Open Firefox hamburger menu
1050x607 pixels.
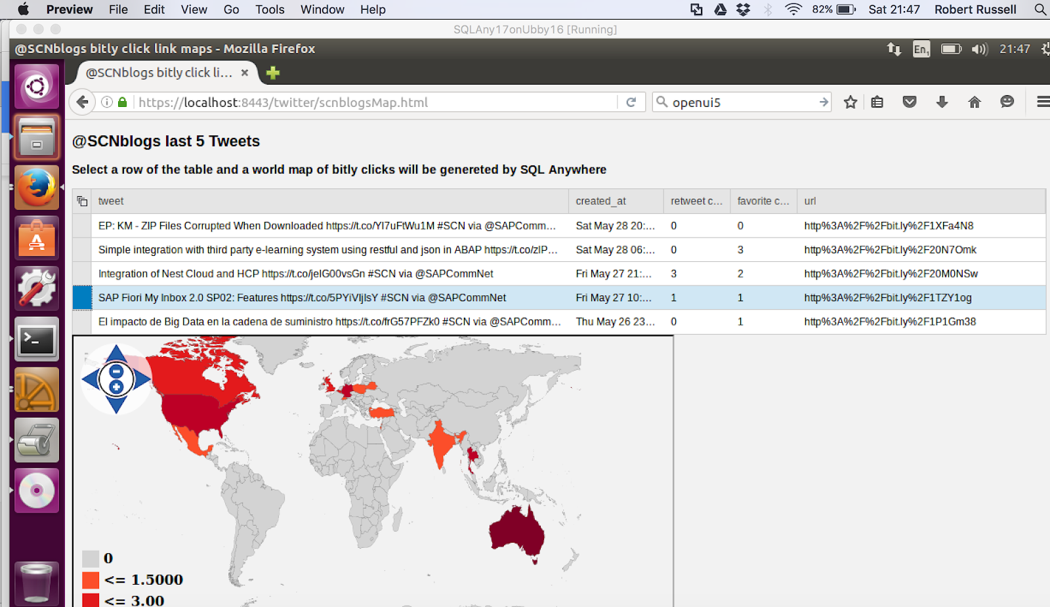coord(1042,102)
